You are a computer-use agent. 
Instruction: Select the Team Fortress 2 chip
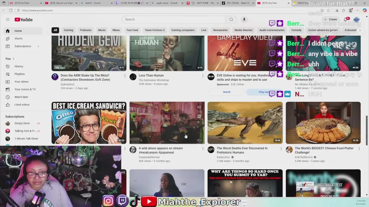click(155, 30)
